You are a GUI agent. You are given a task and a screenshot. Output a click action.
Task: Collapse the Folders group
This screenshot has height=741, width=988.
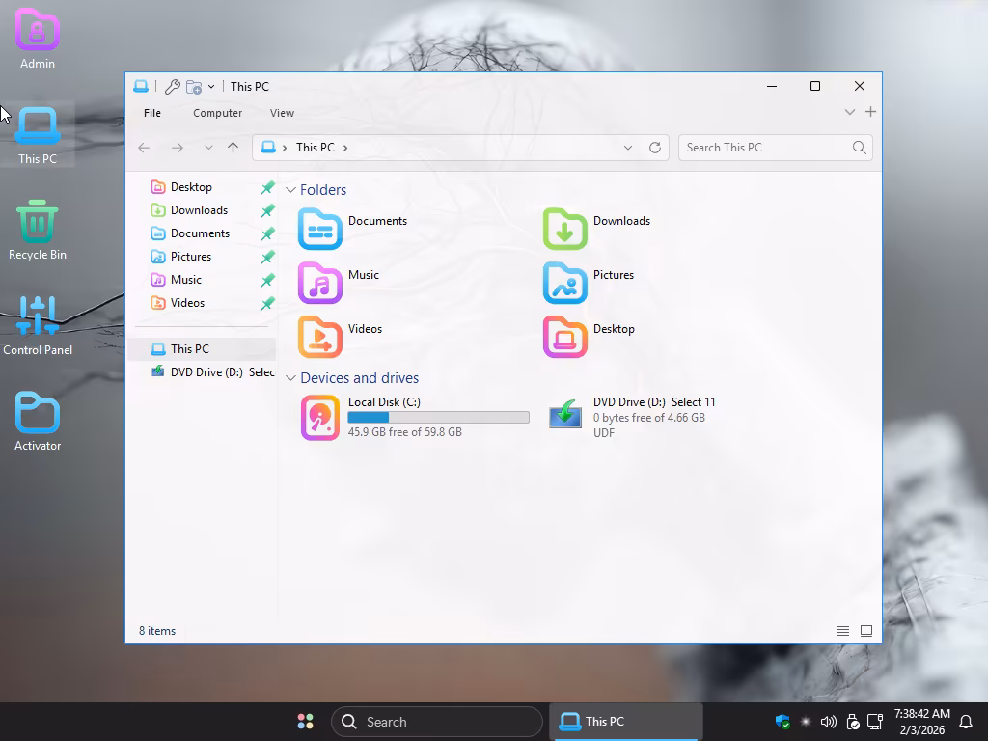(x=290, y=190)
